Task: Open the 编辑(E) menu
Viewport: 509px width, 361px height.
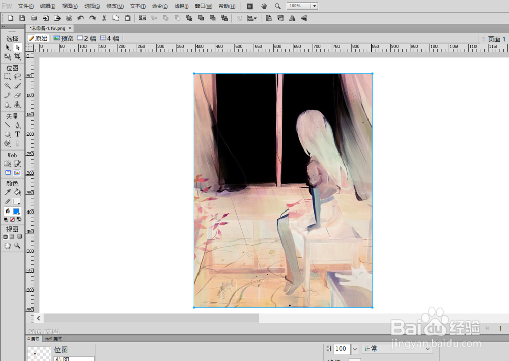Action: click(x=48, y=6)
